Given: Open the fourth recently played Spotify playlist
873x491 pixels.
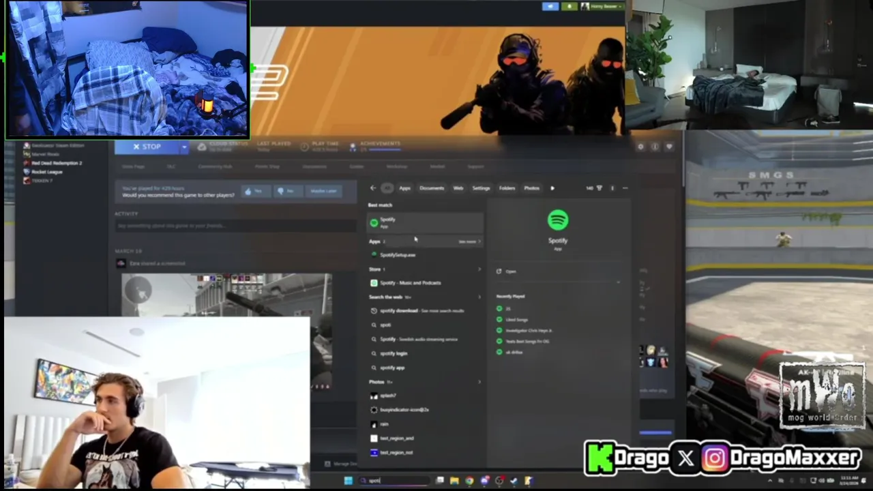Looking at the screenshot, I should [523, 341].
